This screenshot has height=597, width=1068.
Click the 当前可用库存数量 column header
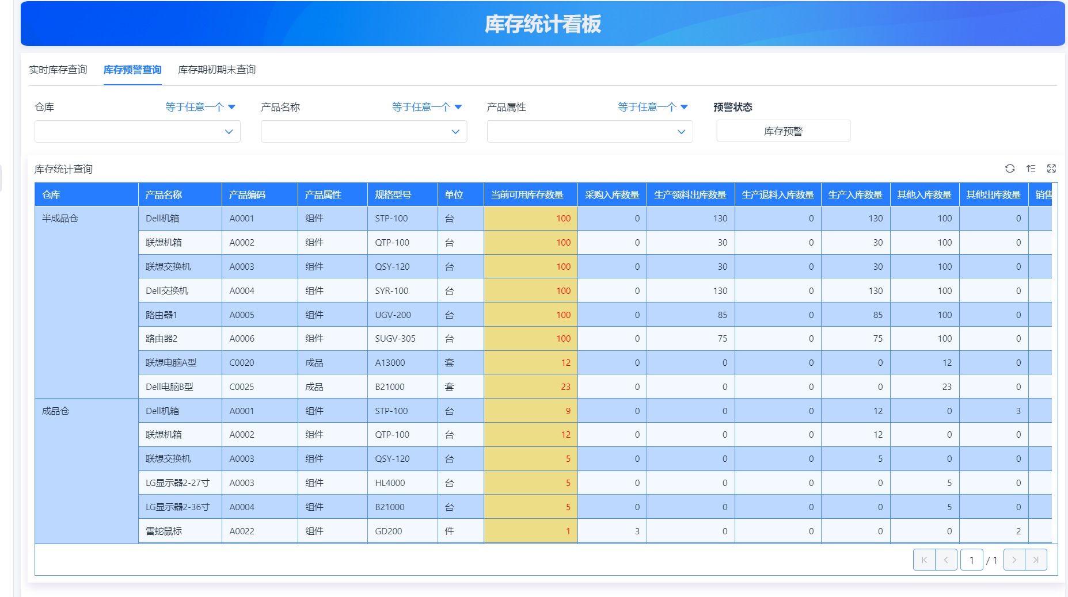click(x=531, y=194)
